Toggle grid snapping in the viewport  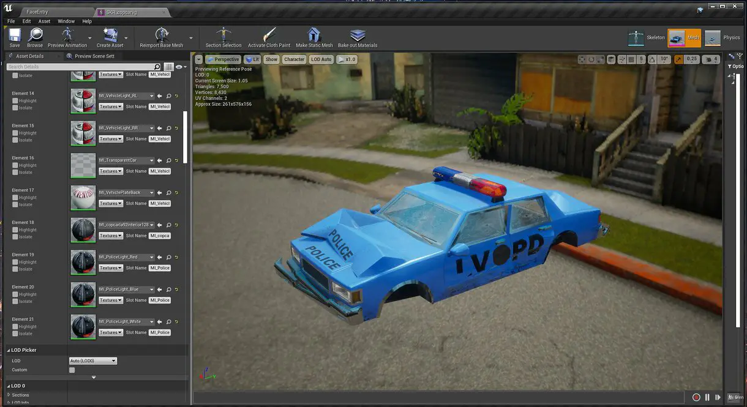[x=633, y=59]
